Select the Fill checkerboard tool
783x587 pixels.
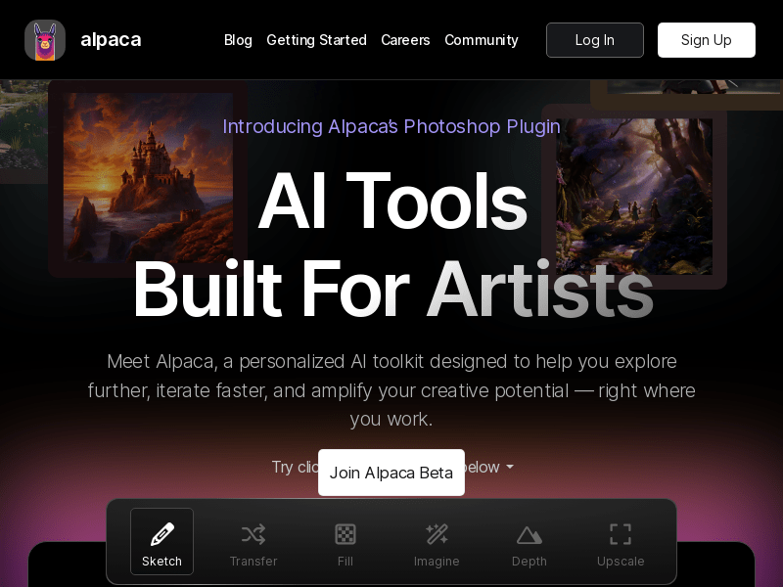tap(345, 541)
